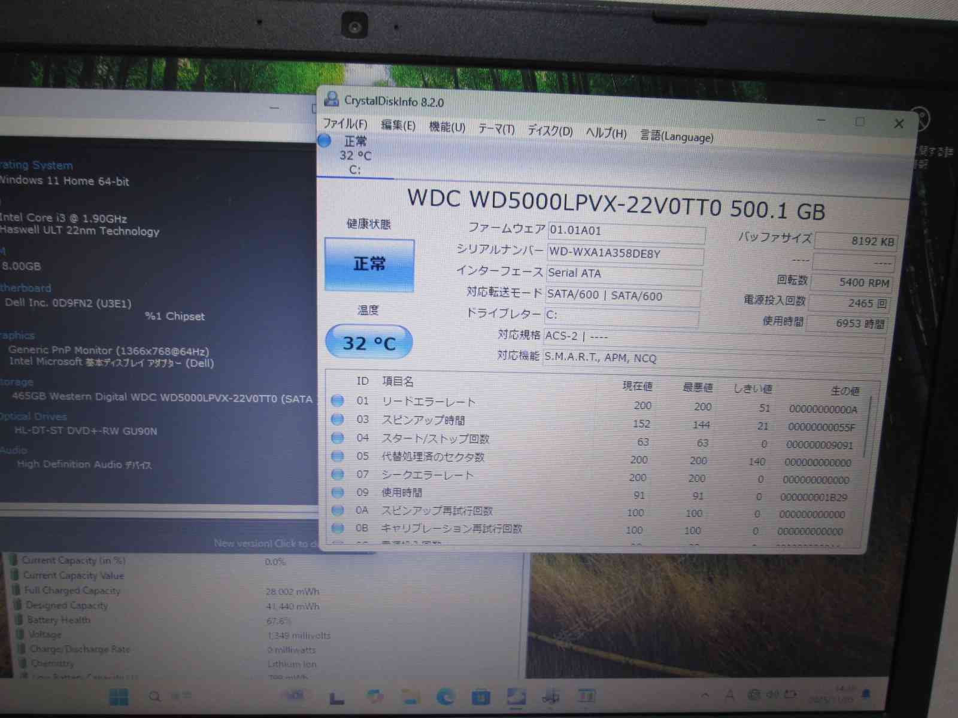Open the 言語(Language) menu
958x718 pixels.
click(x=677, y=136)
